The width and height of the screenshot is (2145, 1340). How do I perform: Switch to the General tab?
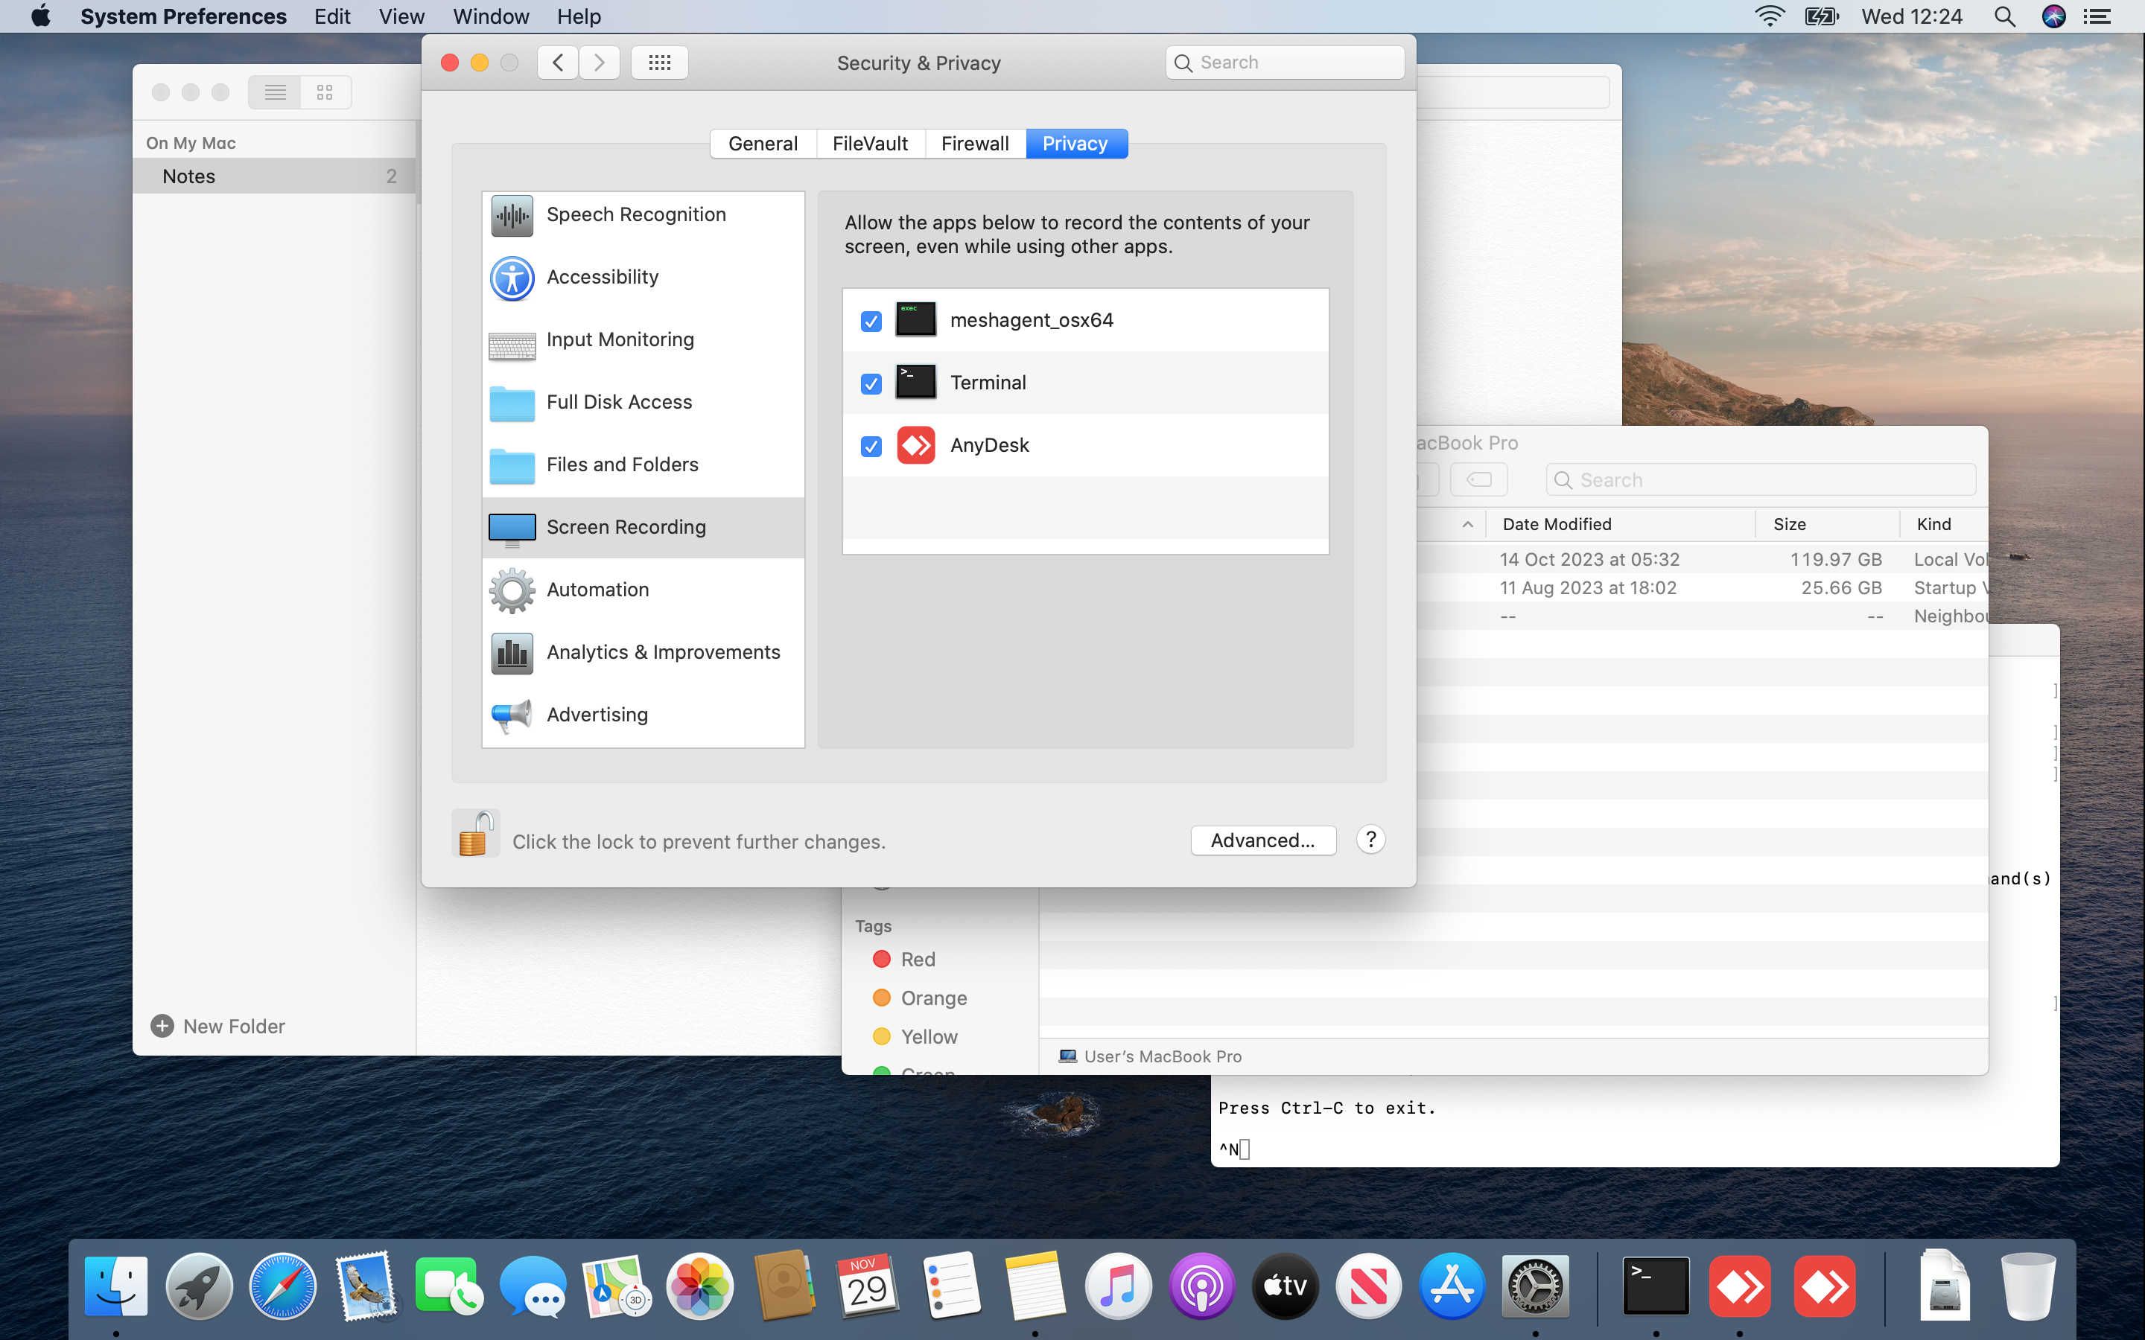pyautogui.click(x=762, y=144)
